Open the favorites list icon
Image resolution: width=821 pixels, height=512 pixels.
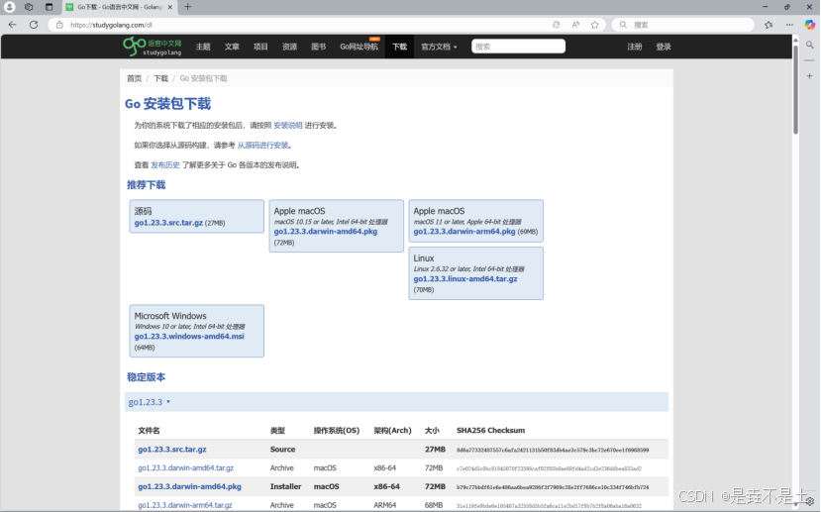point(769,25)
